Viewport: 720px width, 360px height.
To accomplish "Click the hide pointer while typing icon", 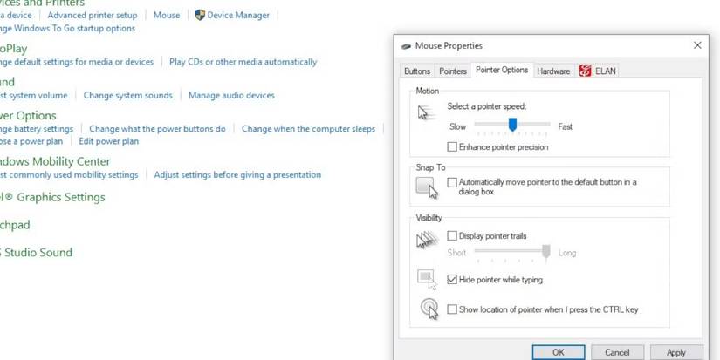I will point(427,279).
